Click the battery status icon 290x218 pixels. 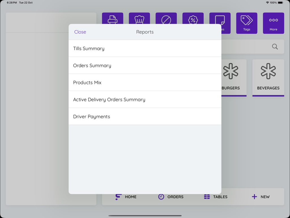pos(280,3)
